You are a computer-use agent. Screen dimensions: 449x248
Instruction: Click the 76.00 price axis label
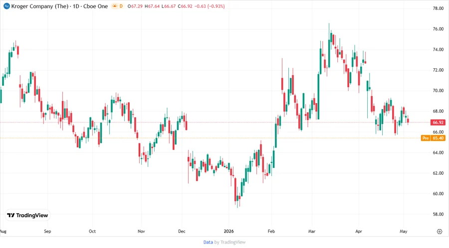click(438, 29)
